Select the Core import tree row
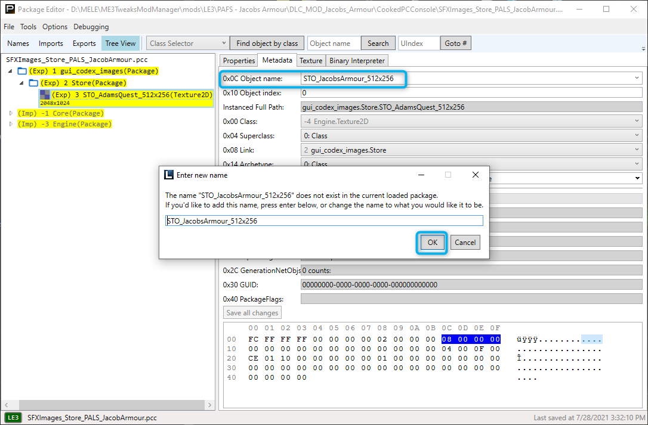The height and width of the screenshot is (425, 648). [60, 113]
